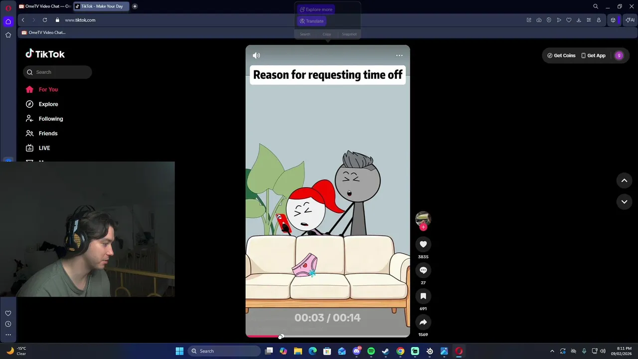The image size is (638, 359).
Task: Click the Get App button
Action: tap(593, 55)
